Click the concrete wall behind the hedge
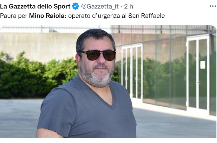Image resolution: width=217 pixels, height=143 pixels. tap(39, 45)
